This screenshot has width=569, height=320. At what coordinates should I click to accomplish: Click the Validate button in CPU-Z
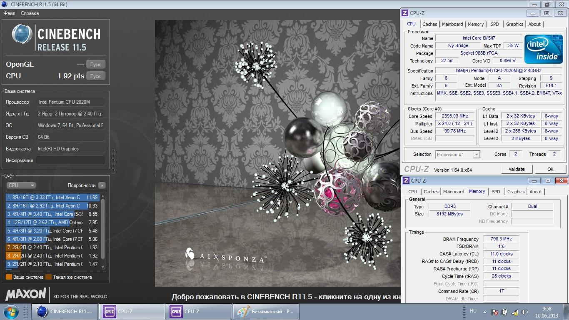(517, 169)
